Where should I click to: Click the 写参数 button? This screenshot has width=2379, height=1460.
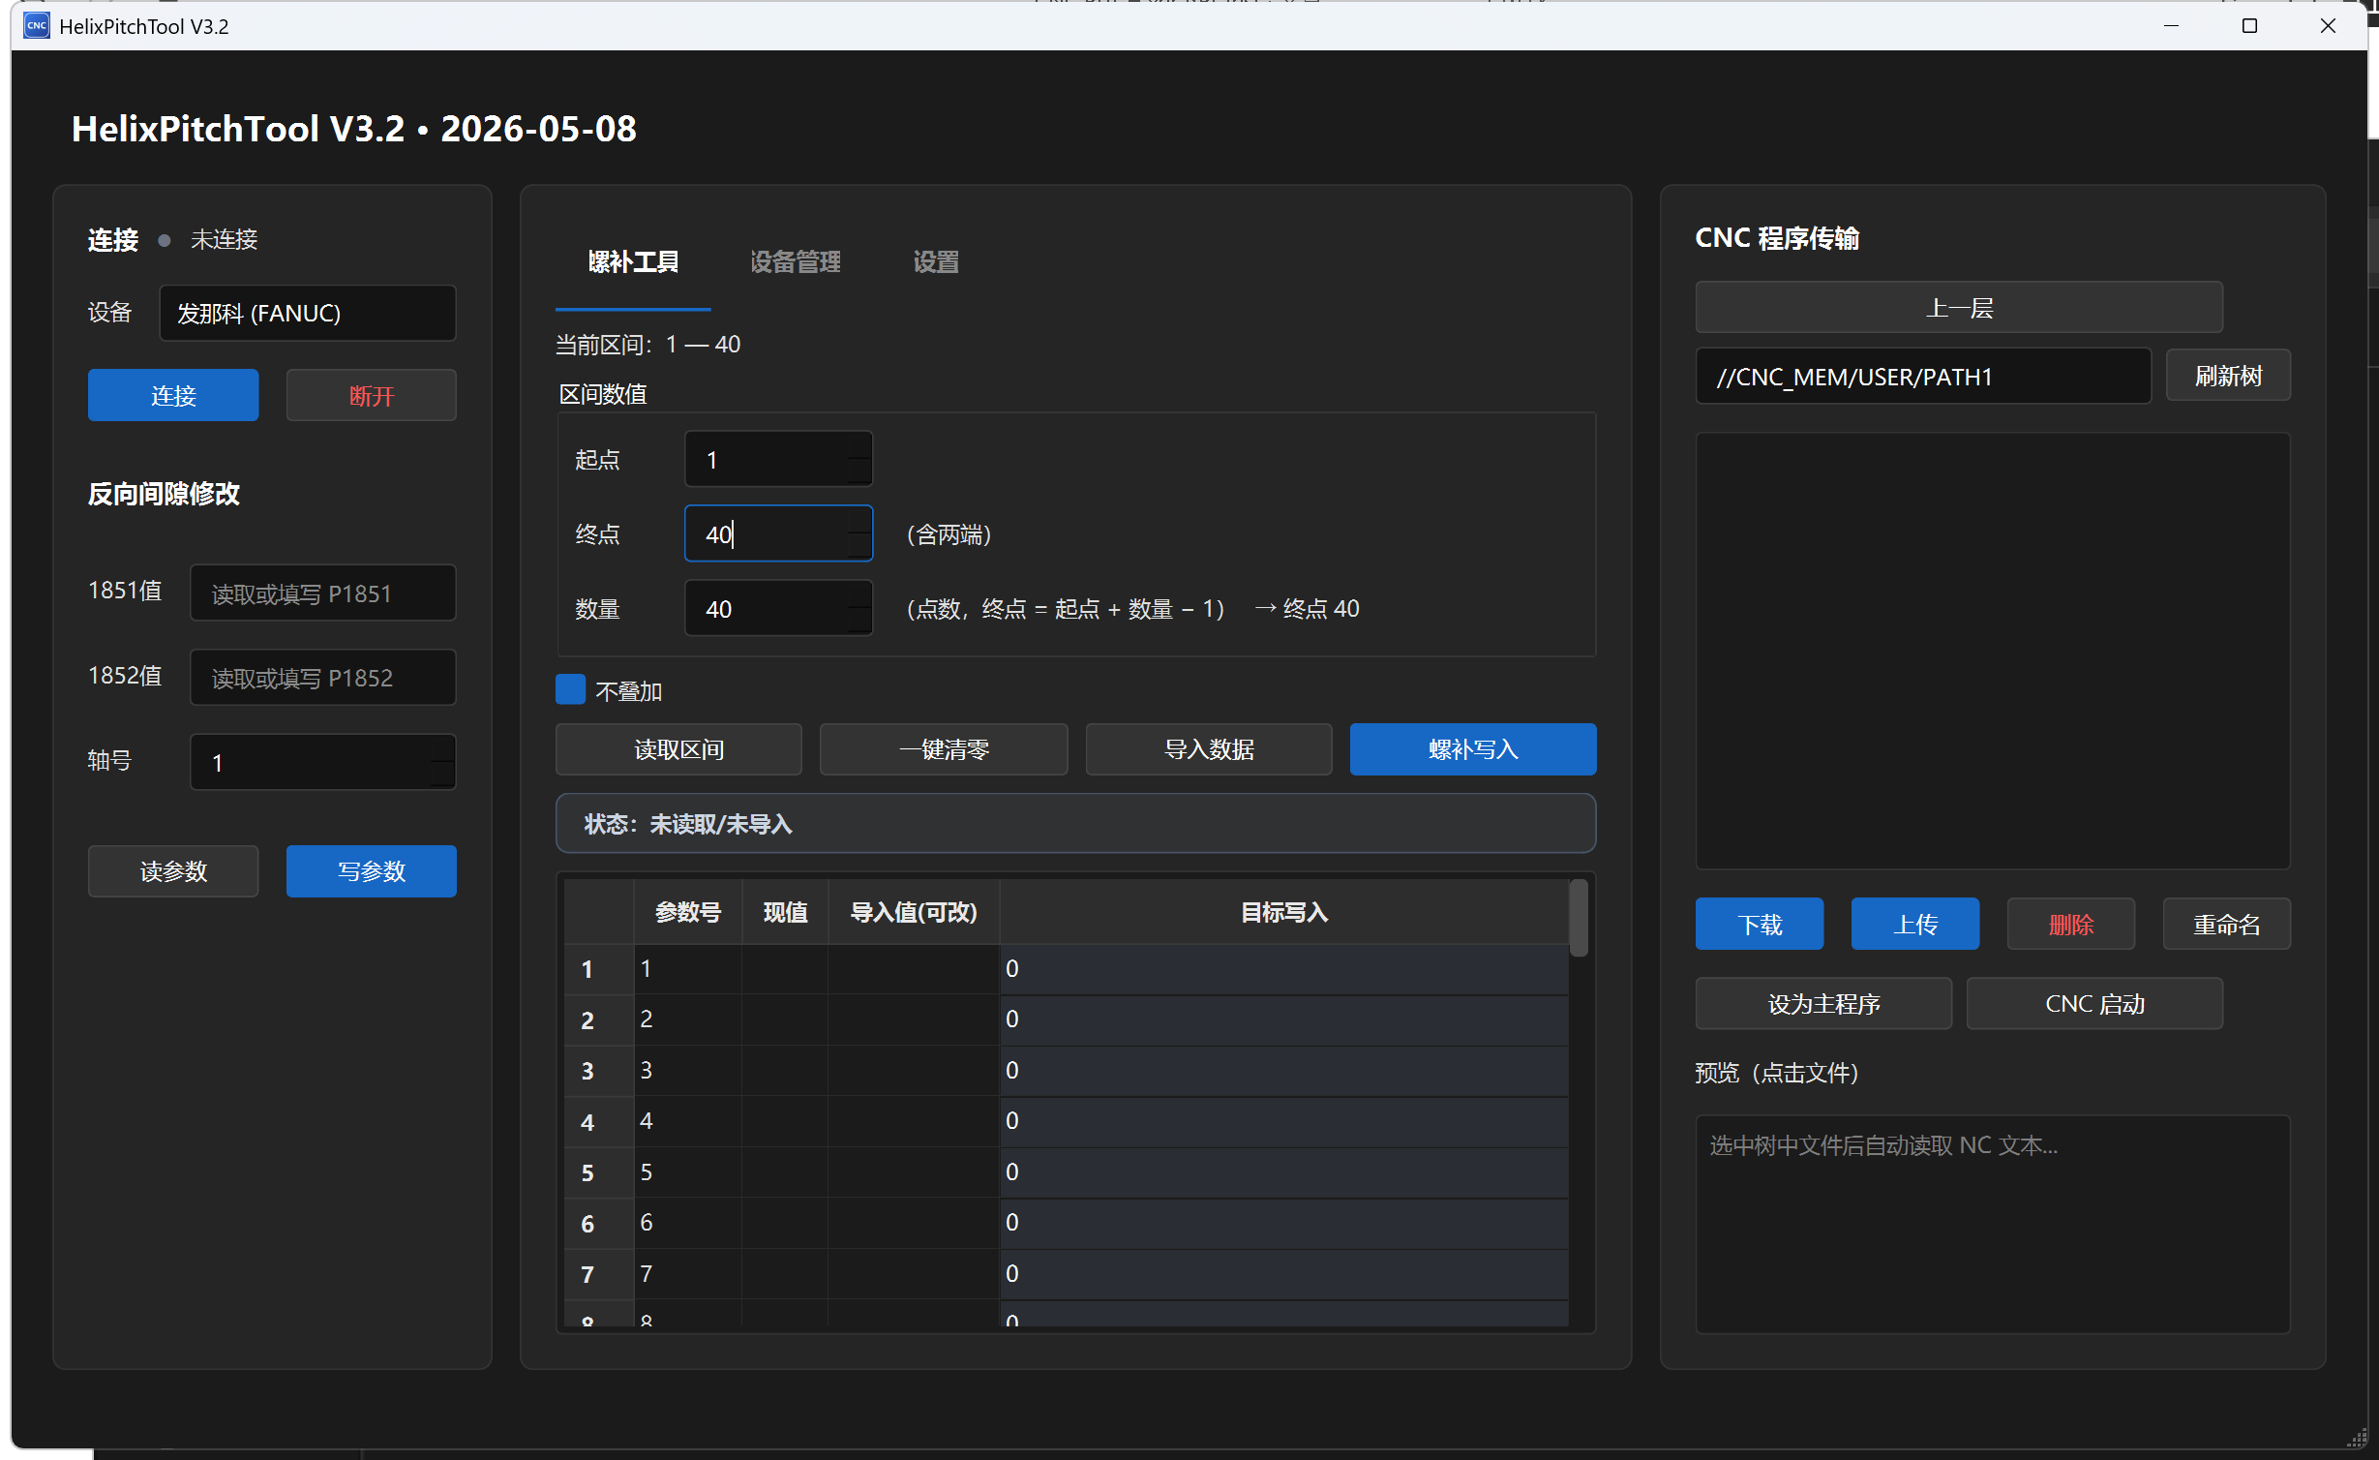click(371, 871)
